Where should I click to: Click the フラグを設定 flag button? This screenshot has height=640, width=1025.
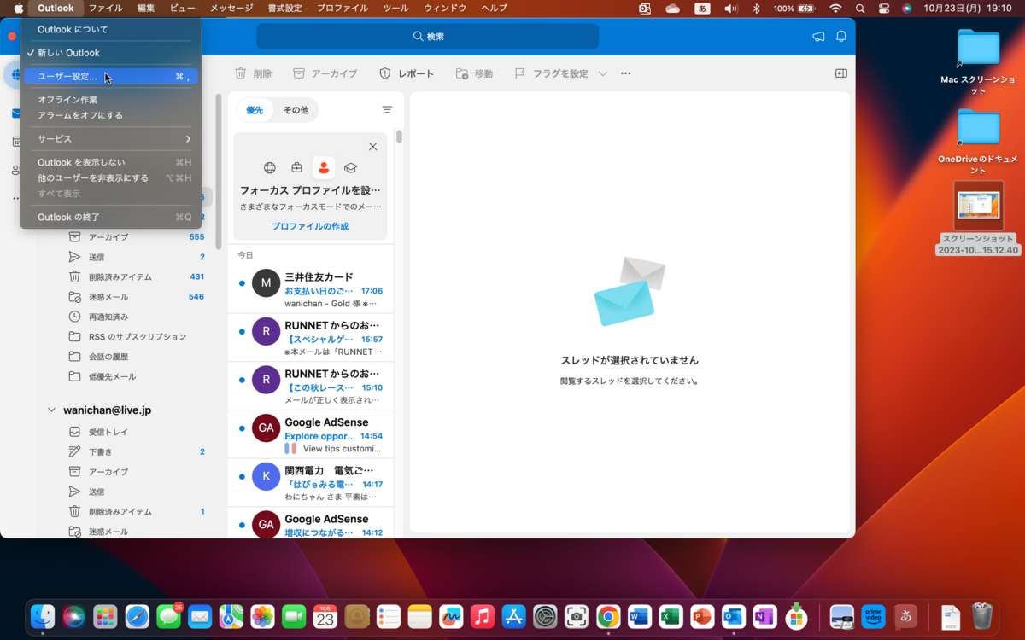(x=551, y=73)
